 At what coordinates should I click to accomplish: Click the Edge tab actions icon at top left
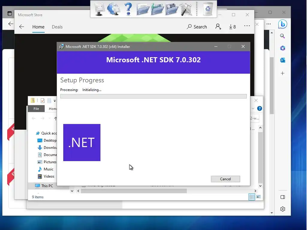[9, 13]
